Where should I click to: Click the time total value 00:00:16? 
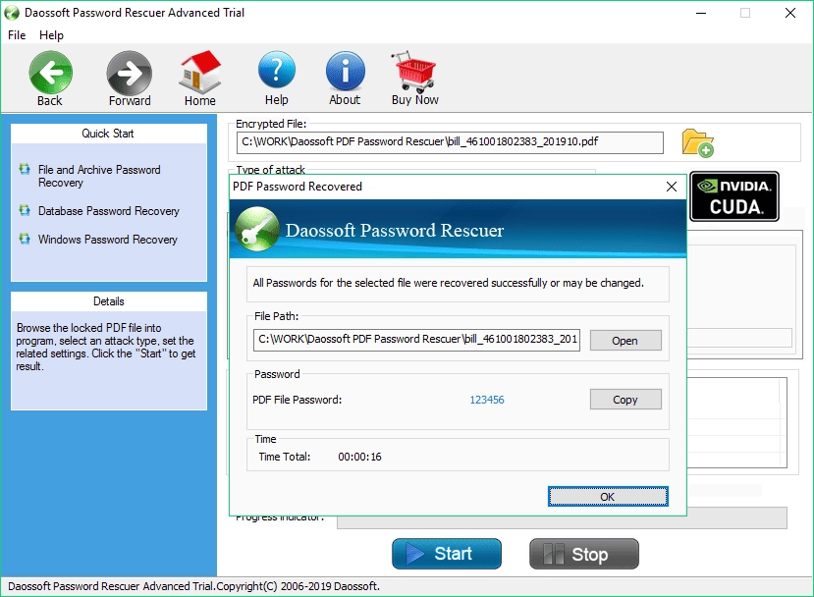(x=359, y=457)
